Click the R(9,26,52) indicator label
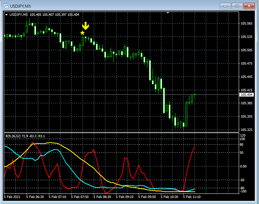Image resolution: width=259 pixels, height=204 pixels. coord(13,136)
